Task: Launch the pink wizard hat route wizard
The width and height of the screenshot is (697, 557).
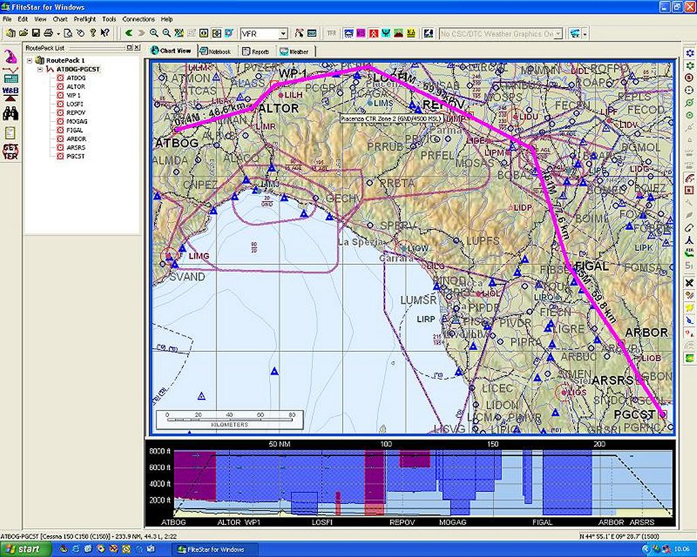Action: pyautogui.click(x=10, y=56)
